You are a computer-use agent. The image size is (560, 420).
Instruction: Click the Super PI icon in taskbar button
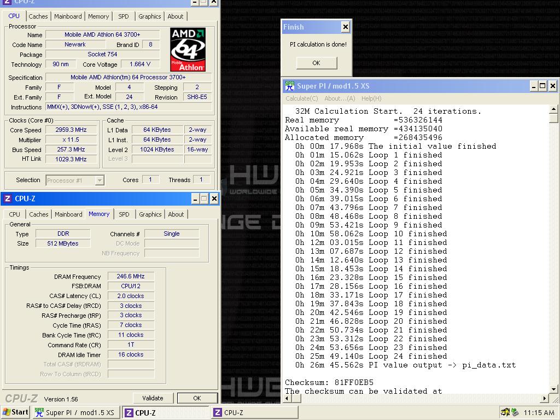pyautogui.click(x=39, y=412)
